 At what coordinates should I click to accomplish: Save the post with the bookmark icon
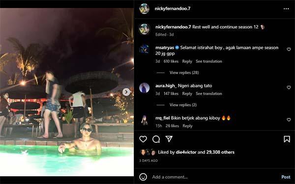(287, 139)
